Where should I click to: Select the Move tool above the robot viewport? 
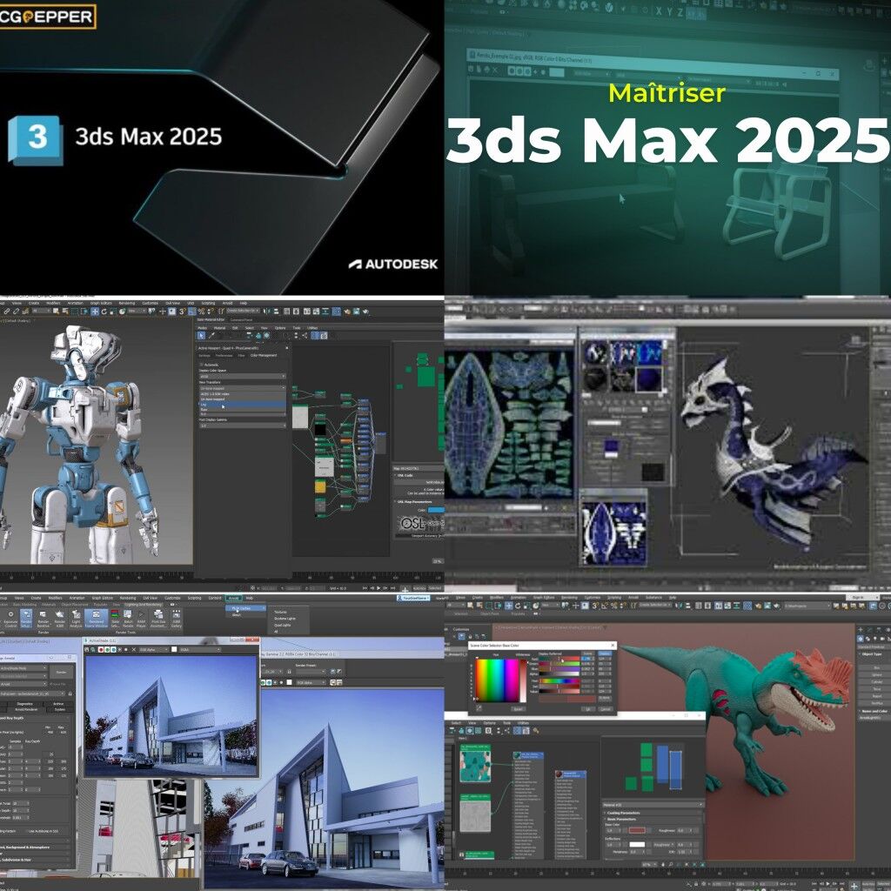tap(95, 311)
